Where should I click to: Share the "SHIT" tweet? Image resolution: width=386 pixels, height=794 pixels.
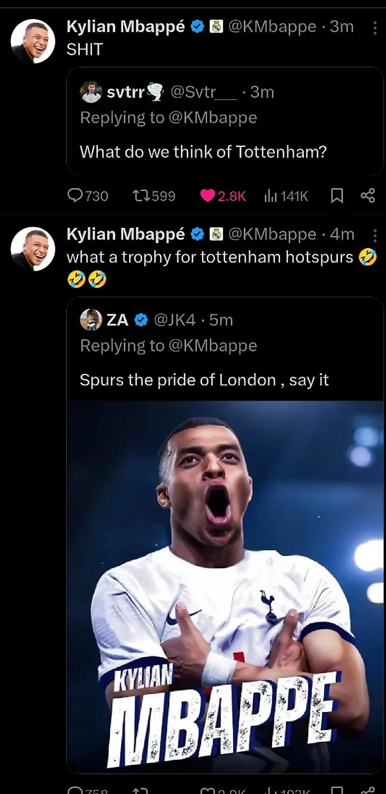(x=367, y=196)
